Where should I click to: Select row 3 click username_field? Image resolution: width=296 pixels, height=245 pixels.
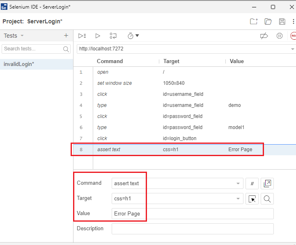(x=185, y=94)
